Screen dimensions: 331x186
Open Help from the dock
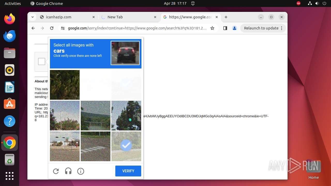coord(10,121)
